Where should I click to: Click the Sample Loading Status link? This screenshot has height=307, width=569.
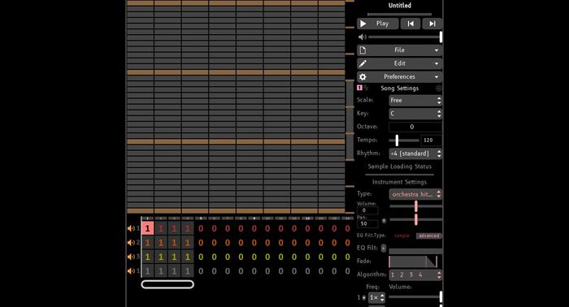coord(400,166)
